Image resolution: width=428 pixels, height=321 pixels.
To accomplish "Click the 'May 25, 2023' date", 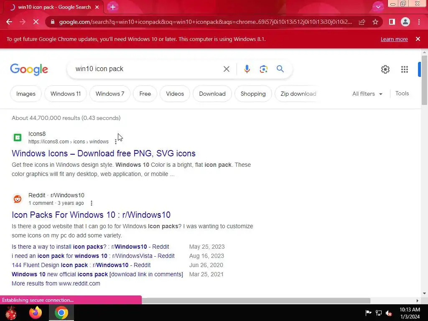I will (x=207, y=247).
